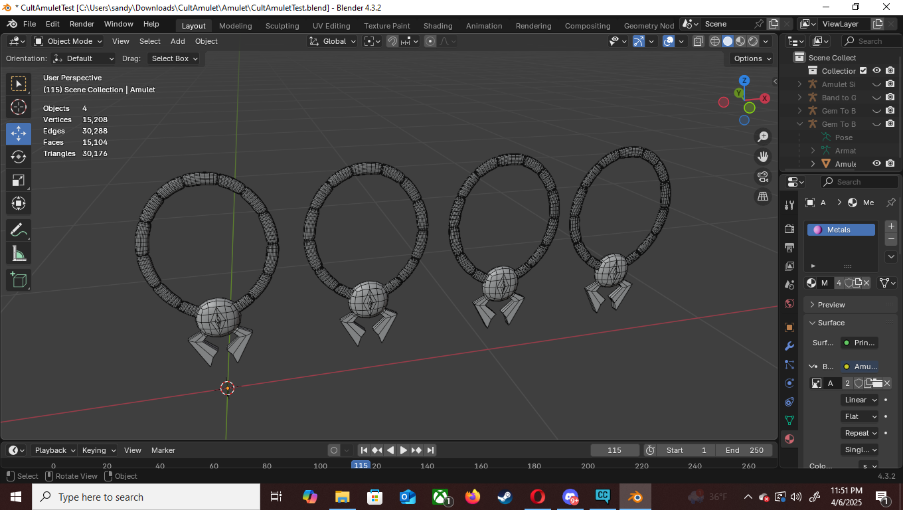The width and height of the screenshot is (903, 510).
Task: Open the Render menu
Action: point(82,24)
